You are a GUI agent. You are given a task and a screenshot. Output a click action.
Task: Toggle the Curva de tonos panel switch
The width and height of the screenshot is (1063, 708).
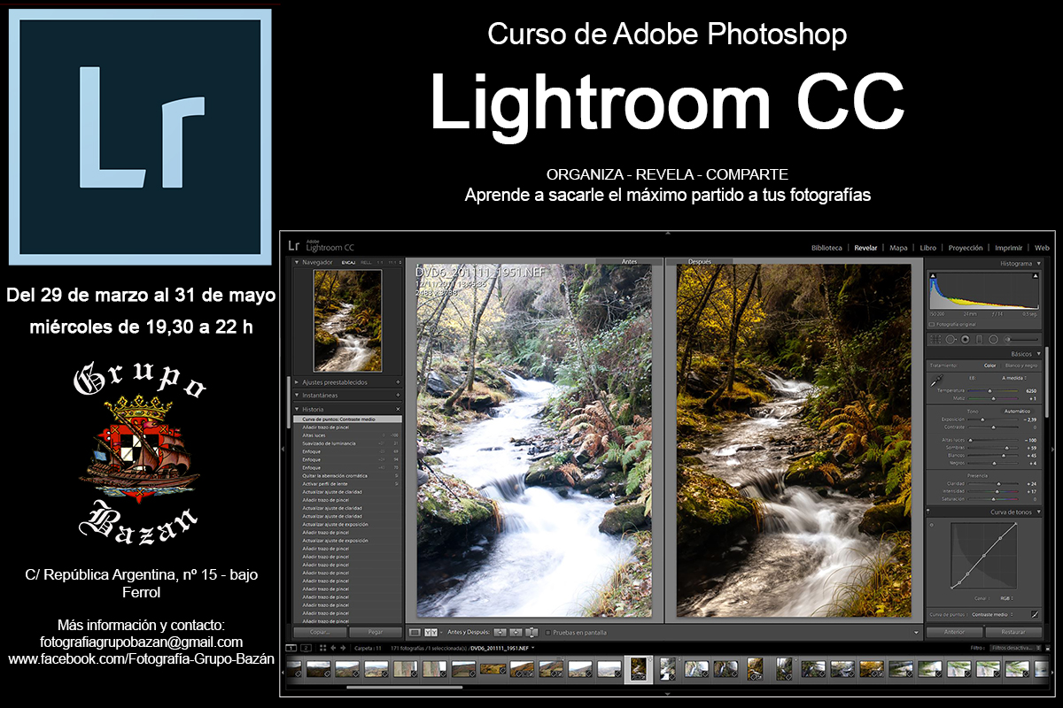pyautogui.click(x=927, y=512)
